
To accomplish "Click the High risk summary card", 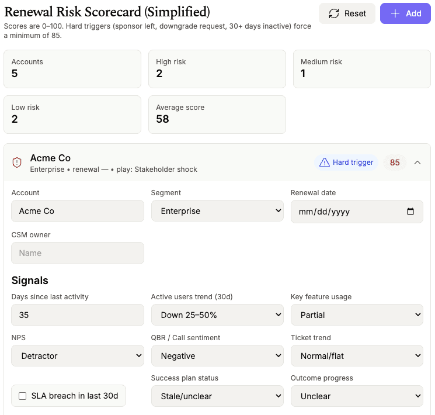I will pyautogui.click(x=217, y=68).
